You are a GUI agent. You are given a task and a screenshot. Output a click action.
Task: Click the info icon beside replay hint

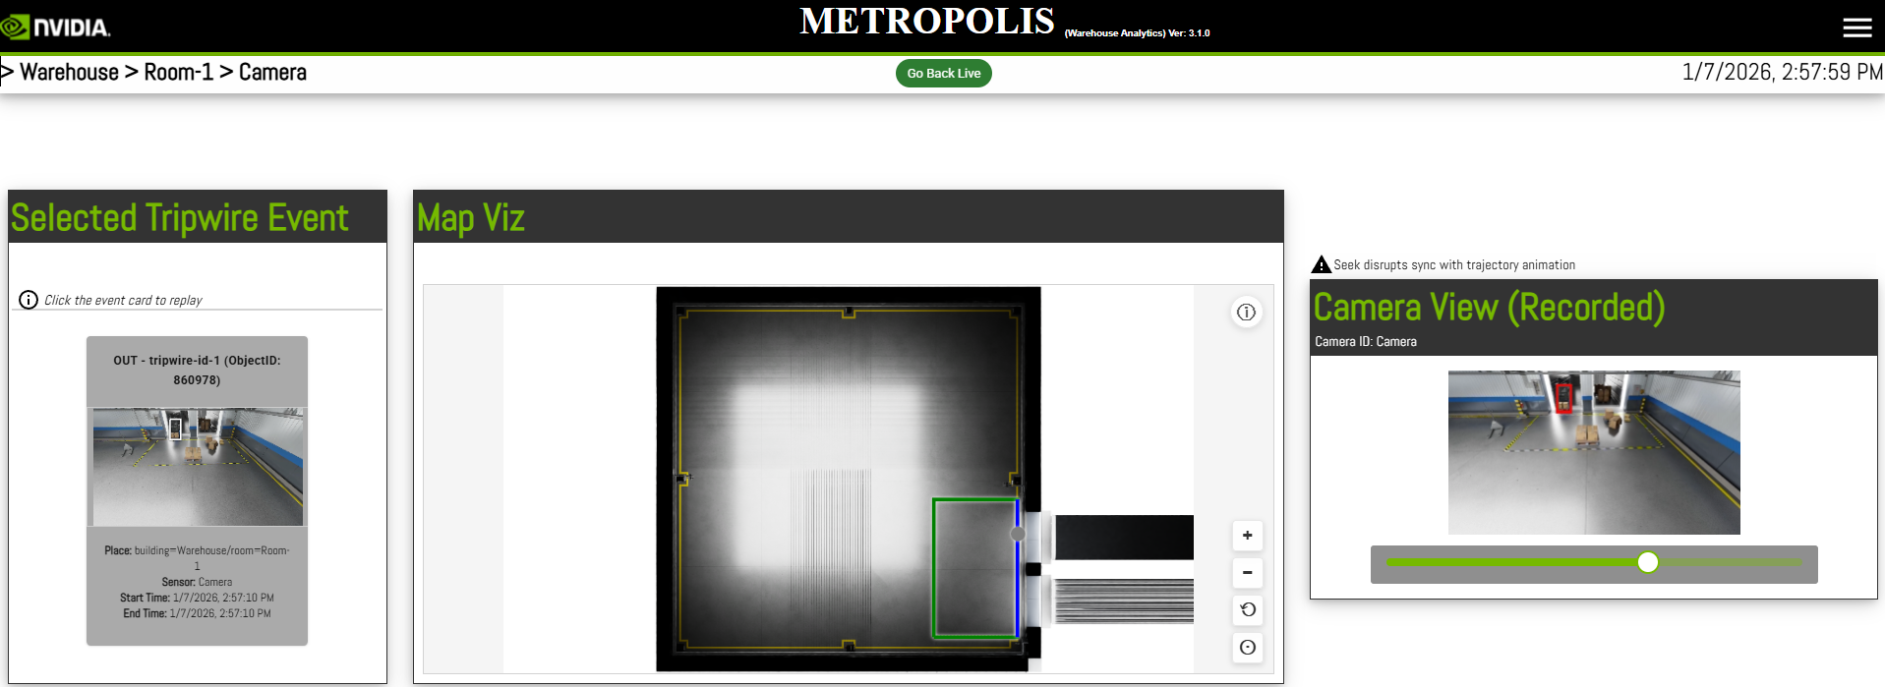click(29, 300)
